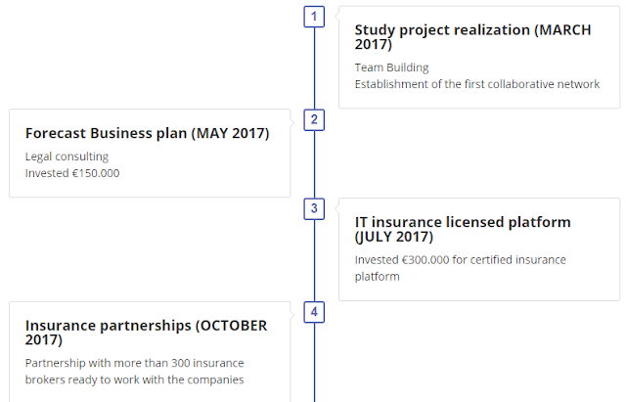Click timeline line below marker 4

click(x=314, y=362)
